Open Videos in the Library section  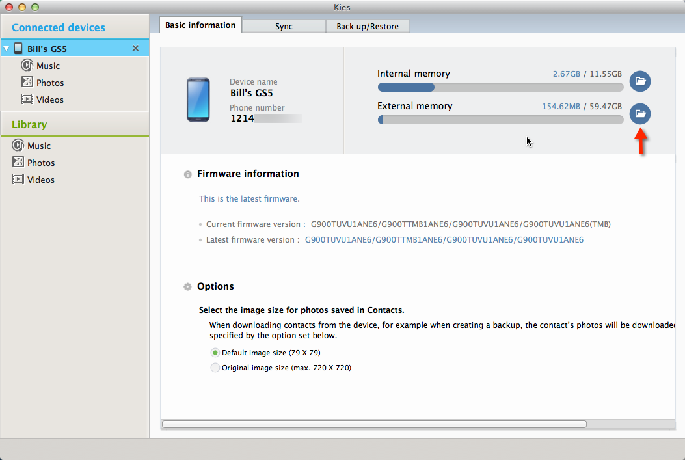click(x=41, y=180)
